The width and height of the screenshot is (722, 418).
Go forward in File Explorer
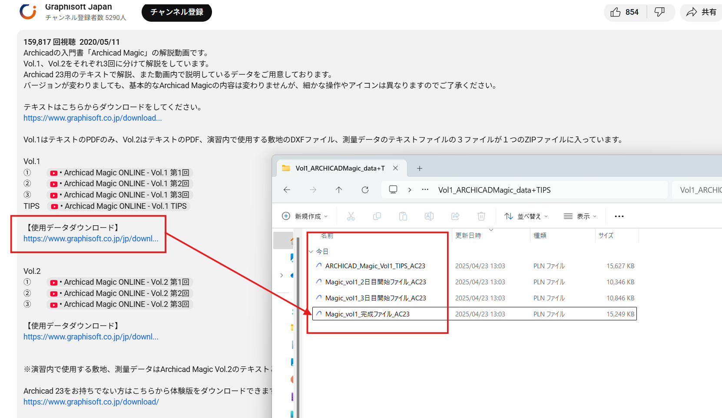tap(313, 190)
